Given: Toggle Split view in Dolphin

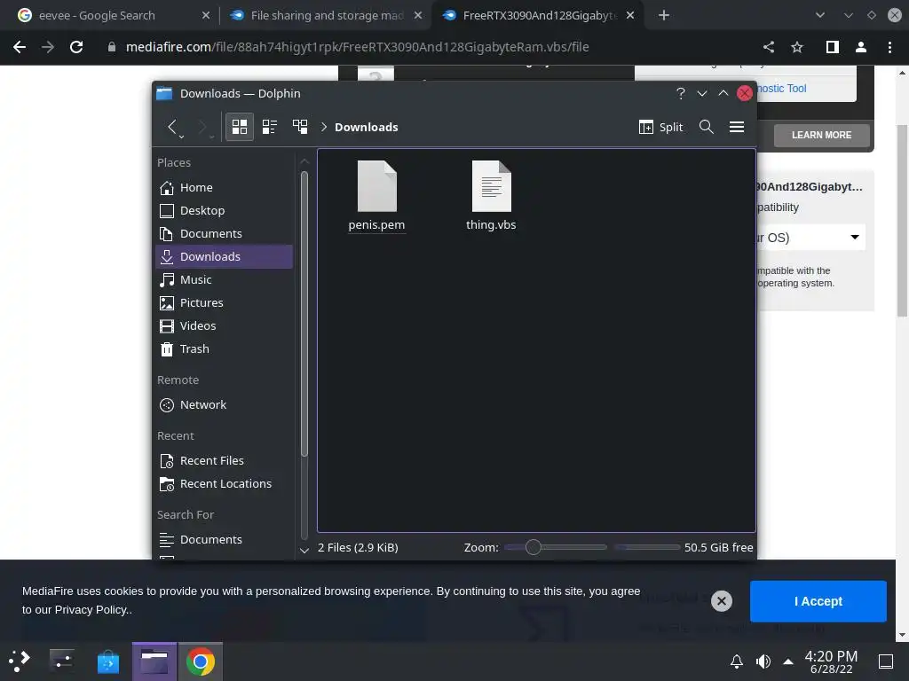Looking at the screenshot, I should click(660, 127).
